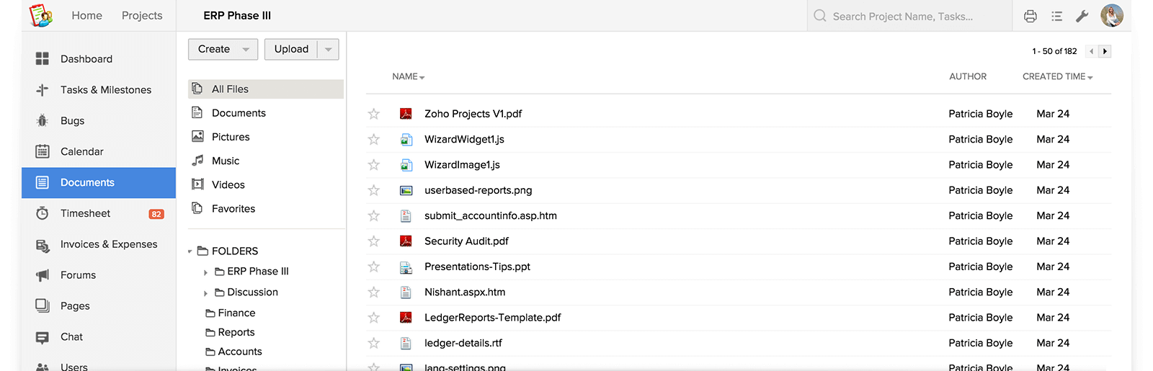Switch to the Projects tab

[142, 16]
